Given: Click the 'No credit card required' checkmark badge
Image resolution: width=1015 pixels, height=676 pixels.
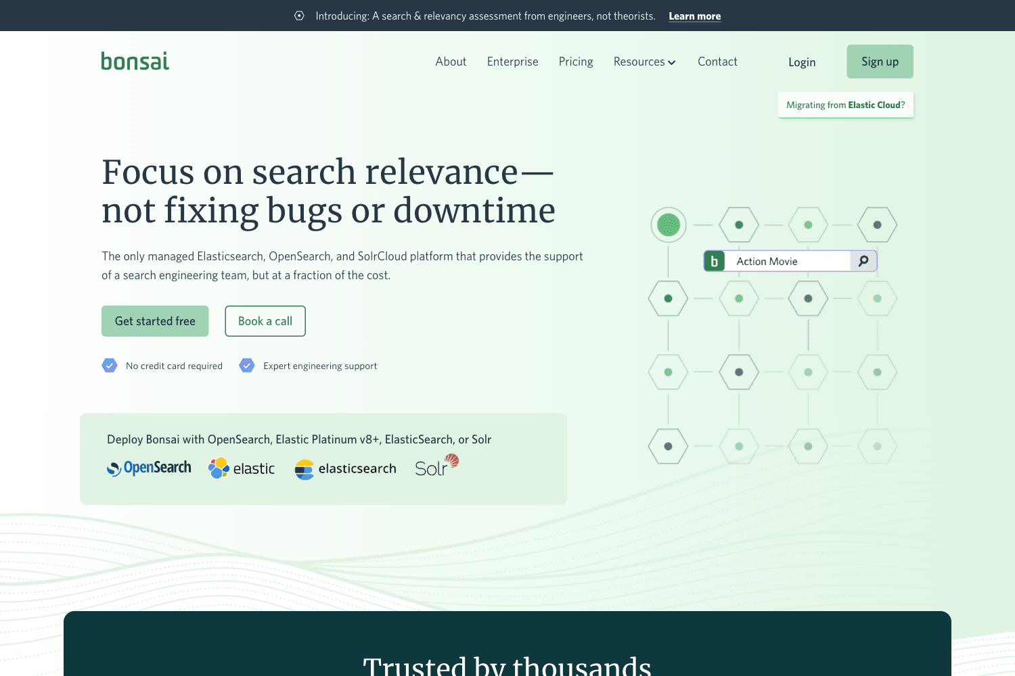Looking at the screenshot, I should pyautogui.click(x=110, y=366).
